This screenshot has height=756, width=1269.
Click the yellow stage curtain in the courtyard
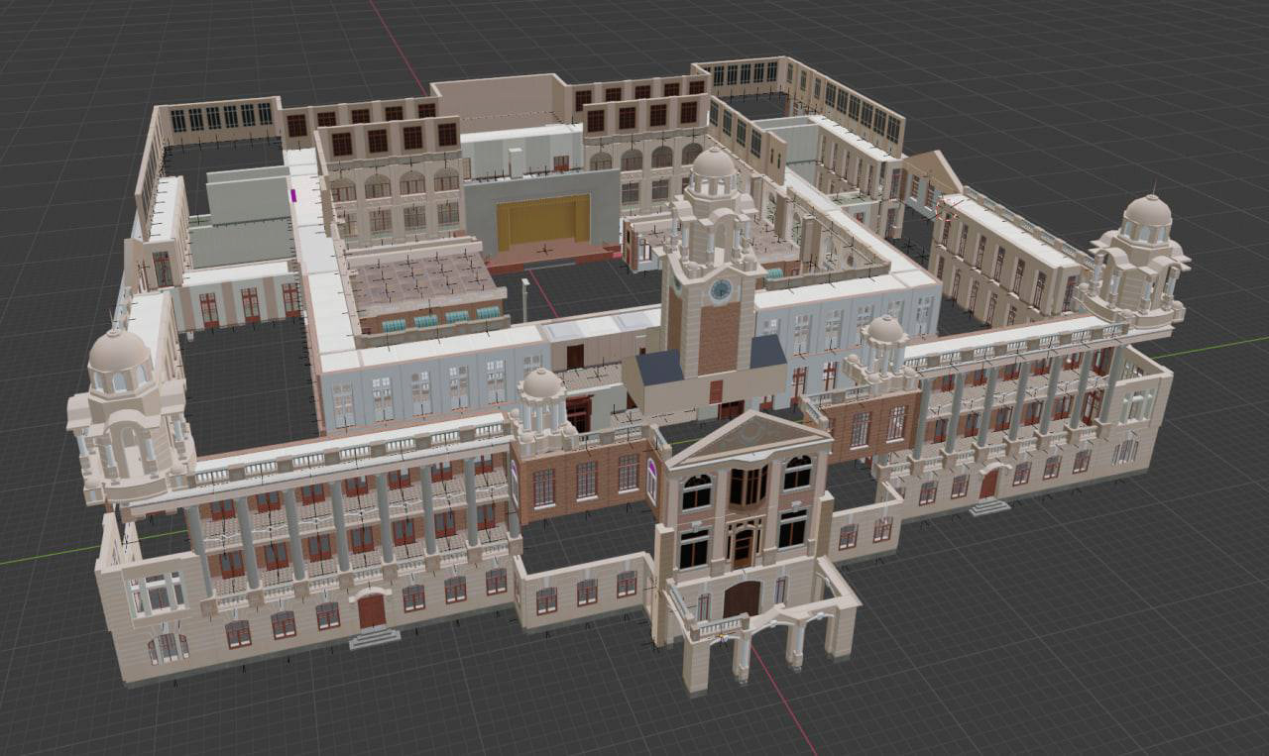(x=543, y=221)
